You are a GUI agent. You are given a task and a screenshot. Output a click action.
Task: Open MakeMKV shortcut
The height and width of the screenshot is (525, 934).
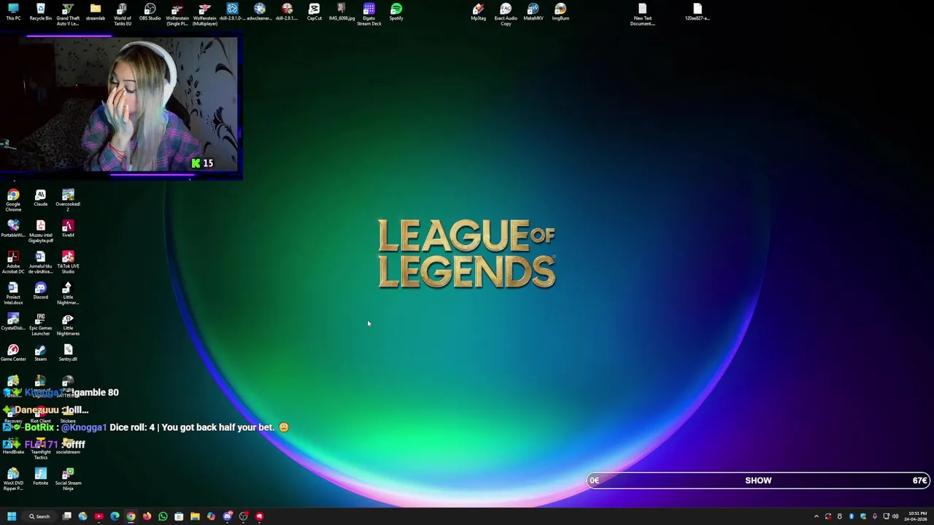[x=533, y=12]
